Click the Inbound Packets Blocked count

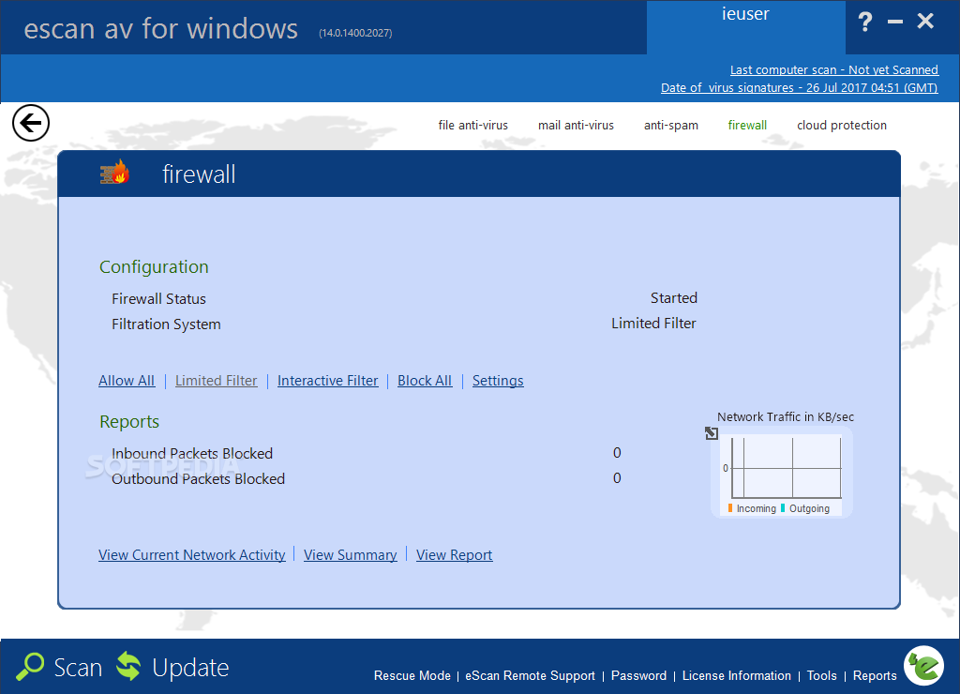617,453
